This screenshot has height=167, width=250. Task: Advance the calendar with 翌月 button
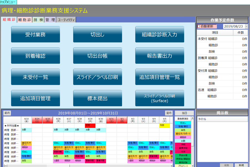point(169,113)
